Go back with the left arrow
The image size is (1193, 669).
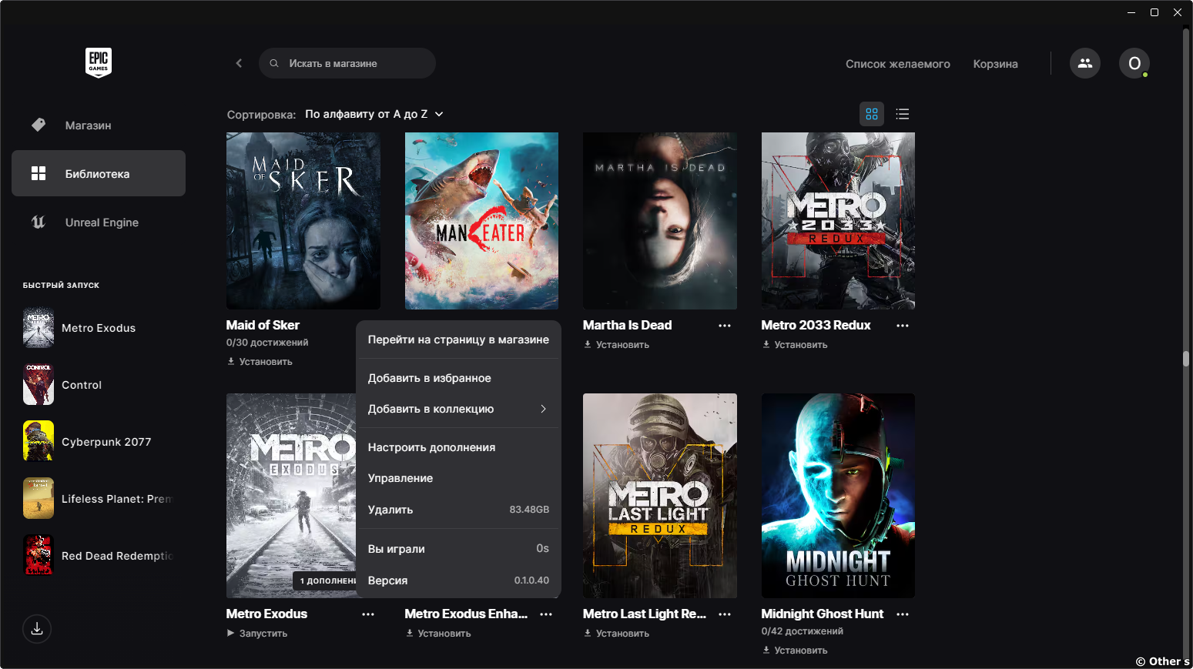click(239, 63)
